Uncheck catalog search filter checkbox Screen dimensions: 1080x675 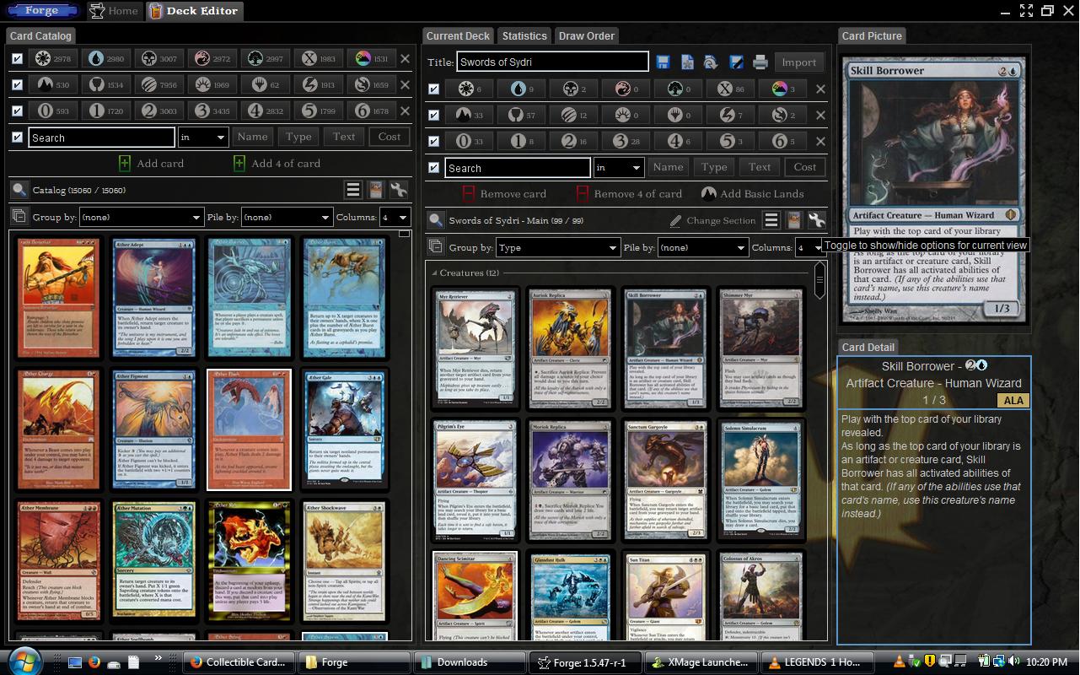point(17,137)
